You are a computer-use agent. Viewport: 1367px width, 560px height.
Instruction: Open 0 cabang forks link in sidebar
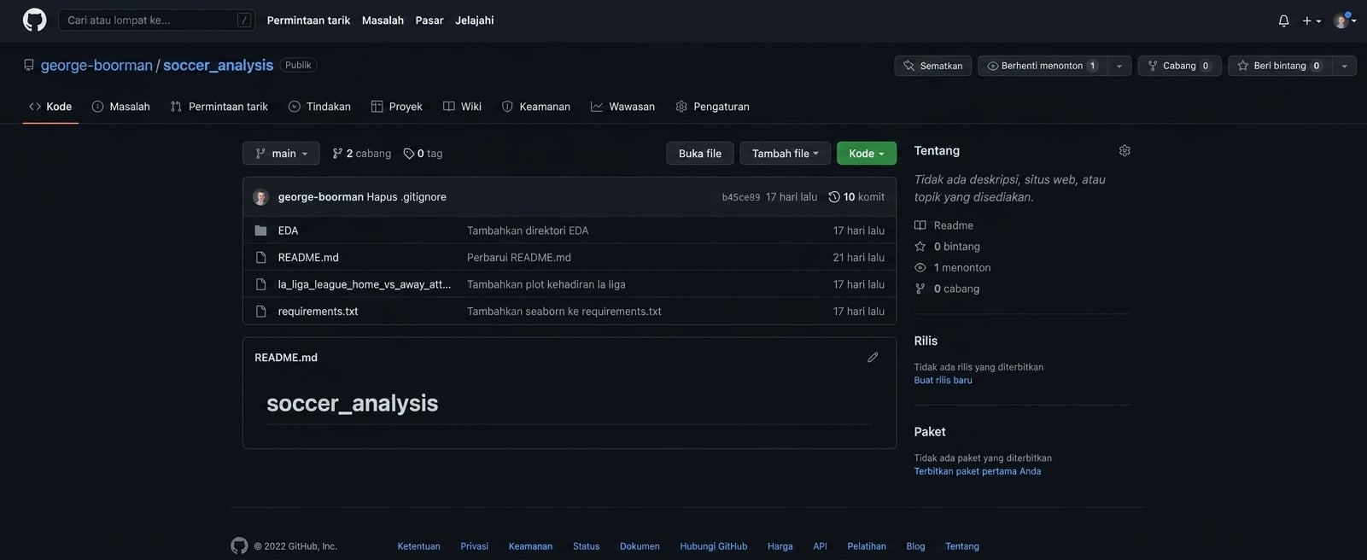[x=947, y=289]
